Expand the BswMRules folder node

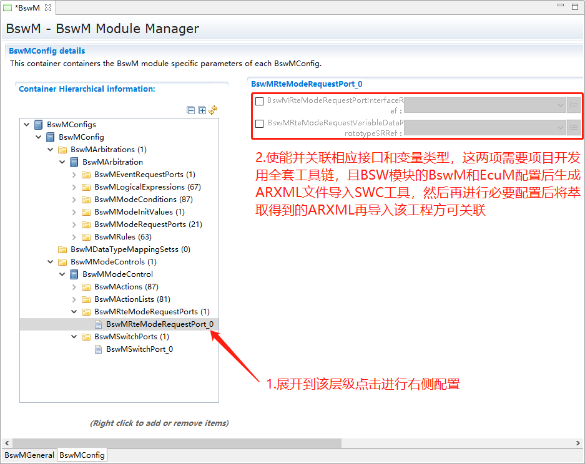(74, 237)
